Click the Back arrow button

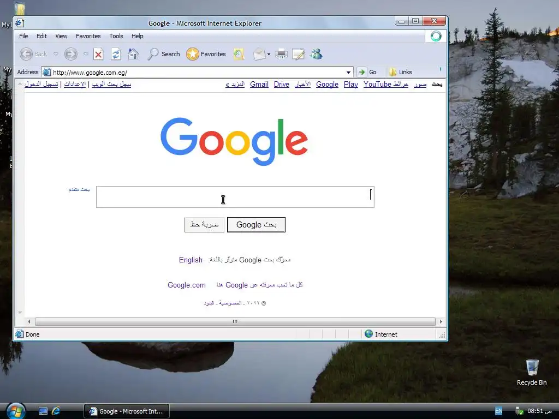[26, 54]
